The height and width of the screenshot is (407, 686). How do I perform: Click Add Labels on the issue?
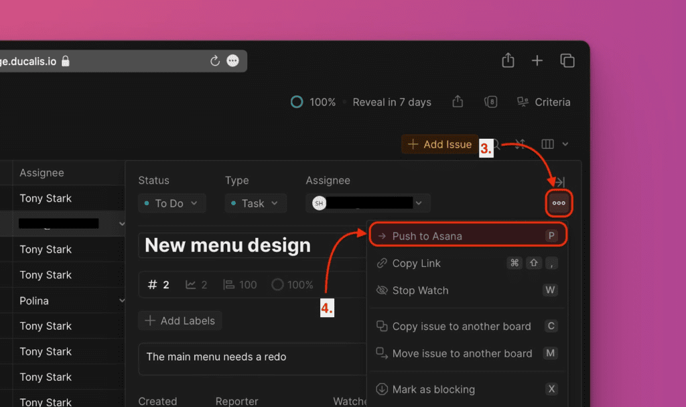pyautogui.click(x=180, y=321)
